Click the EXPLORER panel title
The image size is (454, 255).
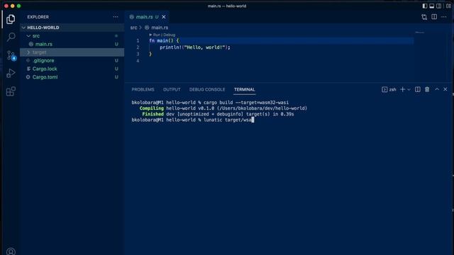coord(38,17)
